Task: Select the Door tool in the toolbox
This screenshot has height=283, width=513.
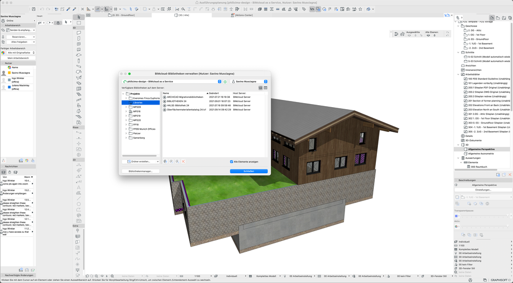Action: point(79,38)
